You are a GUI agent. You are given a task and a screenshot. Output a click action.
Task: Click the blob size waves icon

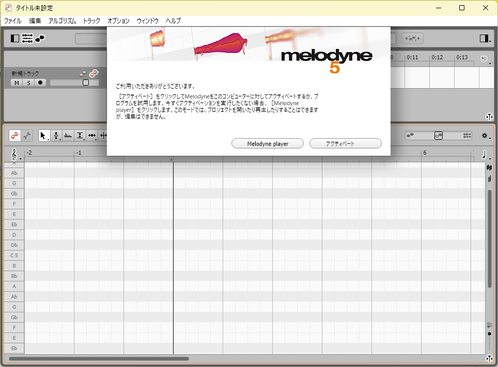tap(489, 325)
